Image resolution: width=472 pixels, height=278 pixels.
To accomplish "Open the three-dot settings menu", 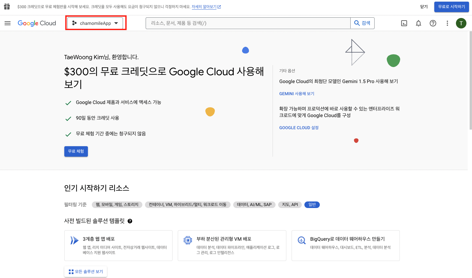I will (447, 23).
